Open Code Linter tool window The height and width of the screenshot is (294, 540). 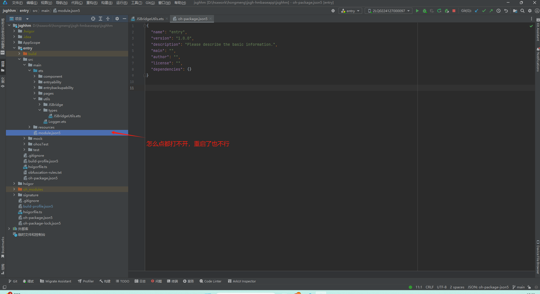tap(211, 281)
